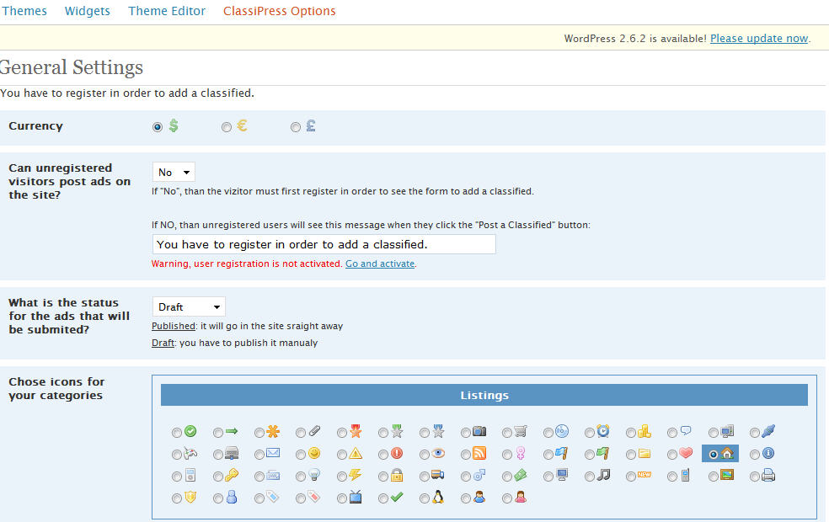The image size is (829, 522).
Task: Select the pound currency radio button
Action: [296, 127]
